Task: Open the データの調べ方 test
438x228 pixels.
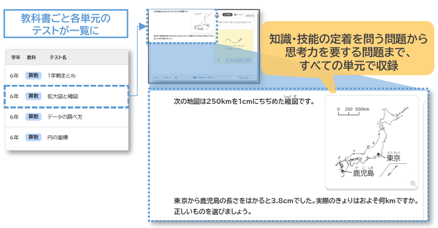Action: pos(65,117)
